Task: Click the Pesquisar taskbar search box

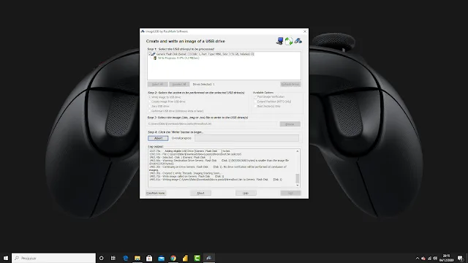Action: [x=53, y=258]
